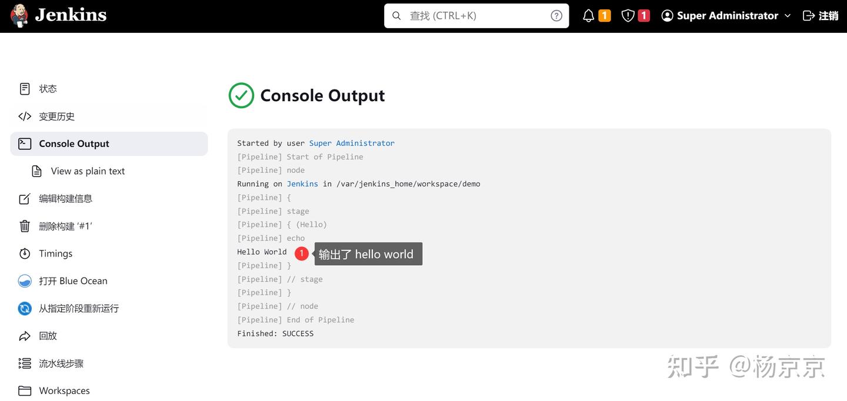
Task: Click the Super Administrator link in console log
Action: pos(352,143)
